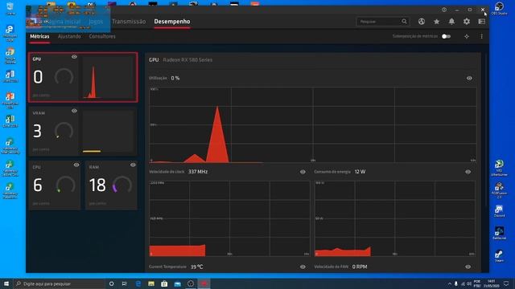Viewport: 515px width, 289px height.
Task: Select the GPU metric card
Action: (83, 77)
